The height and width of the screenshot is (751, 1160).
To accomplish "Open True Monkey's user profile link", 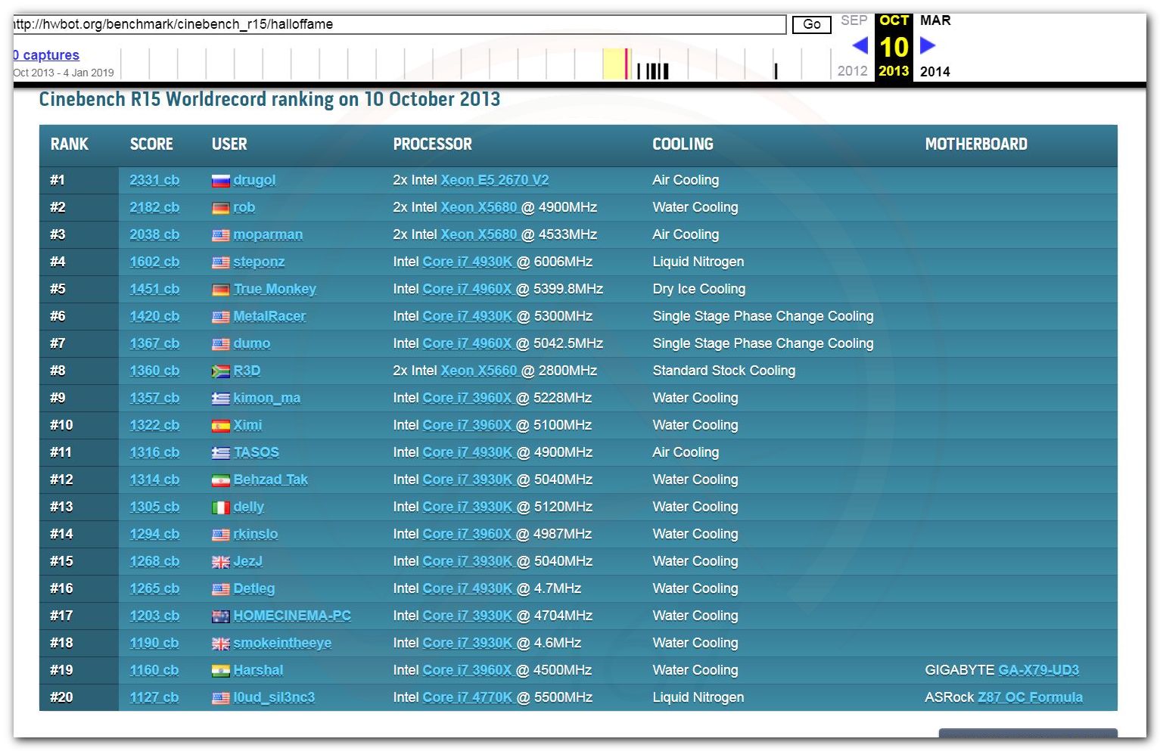I will (x=275, y=289).
